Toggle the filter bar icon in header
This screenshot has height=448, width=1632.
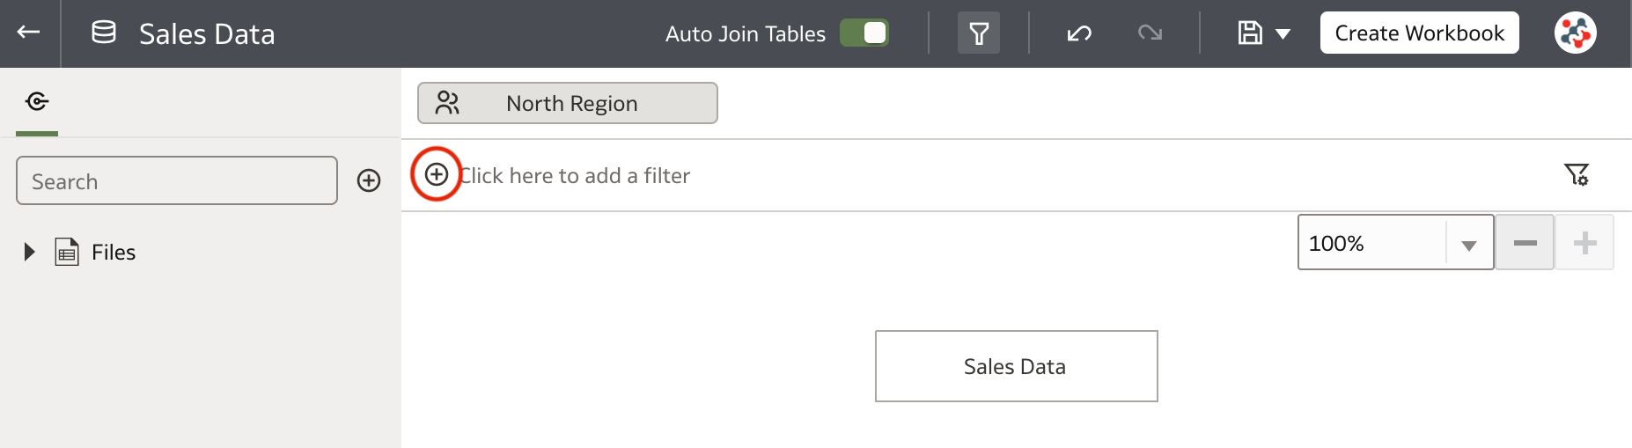click(978, 33)
